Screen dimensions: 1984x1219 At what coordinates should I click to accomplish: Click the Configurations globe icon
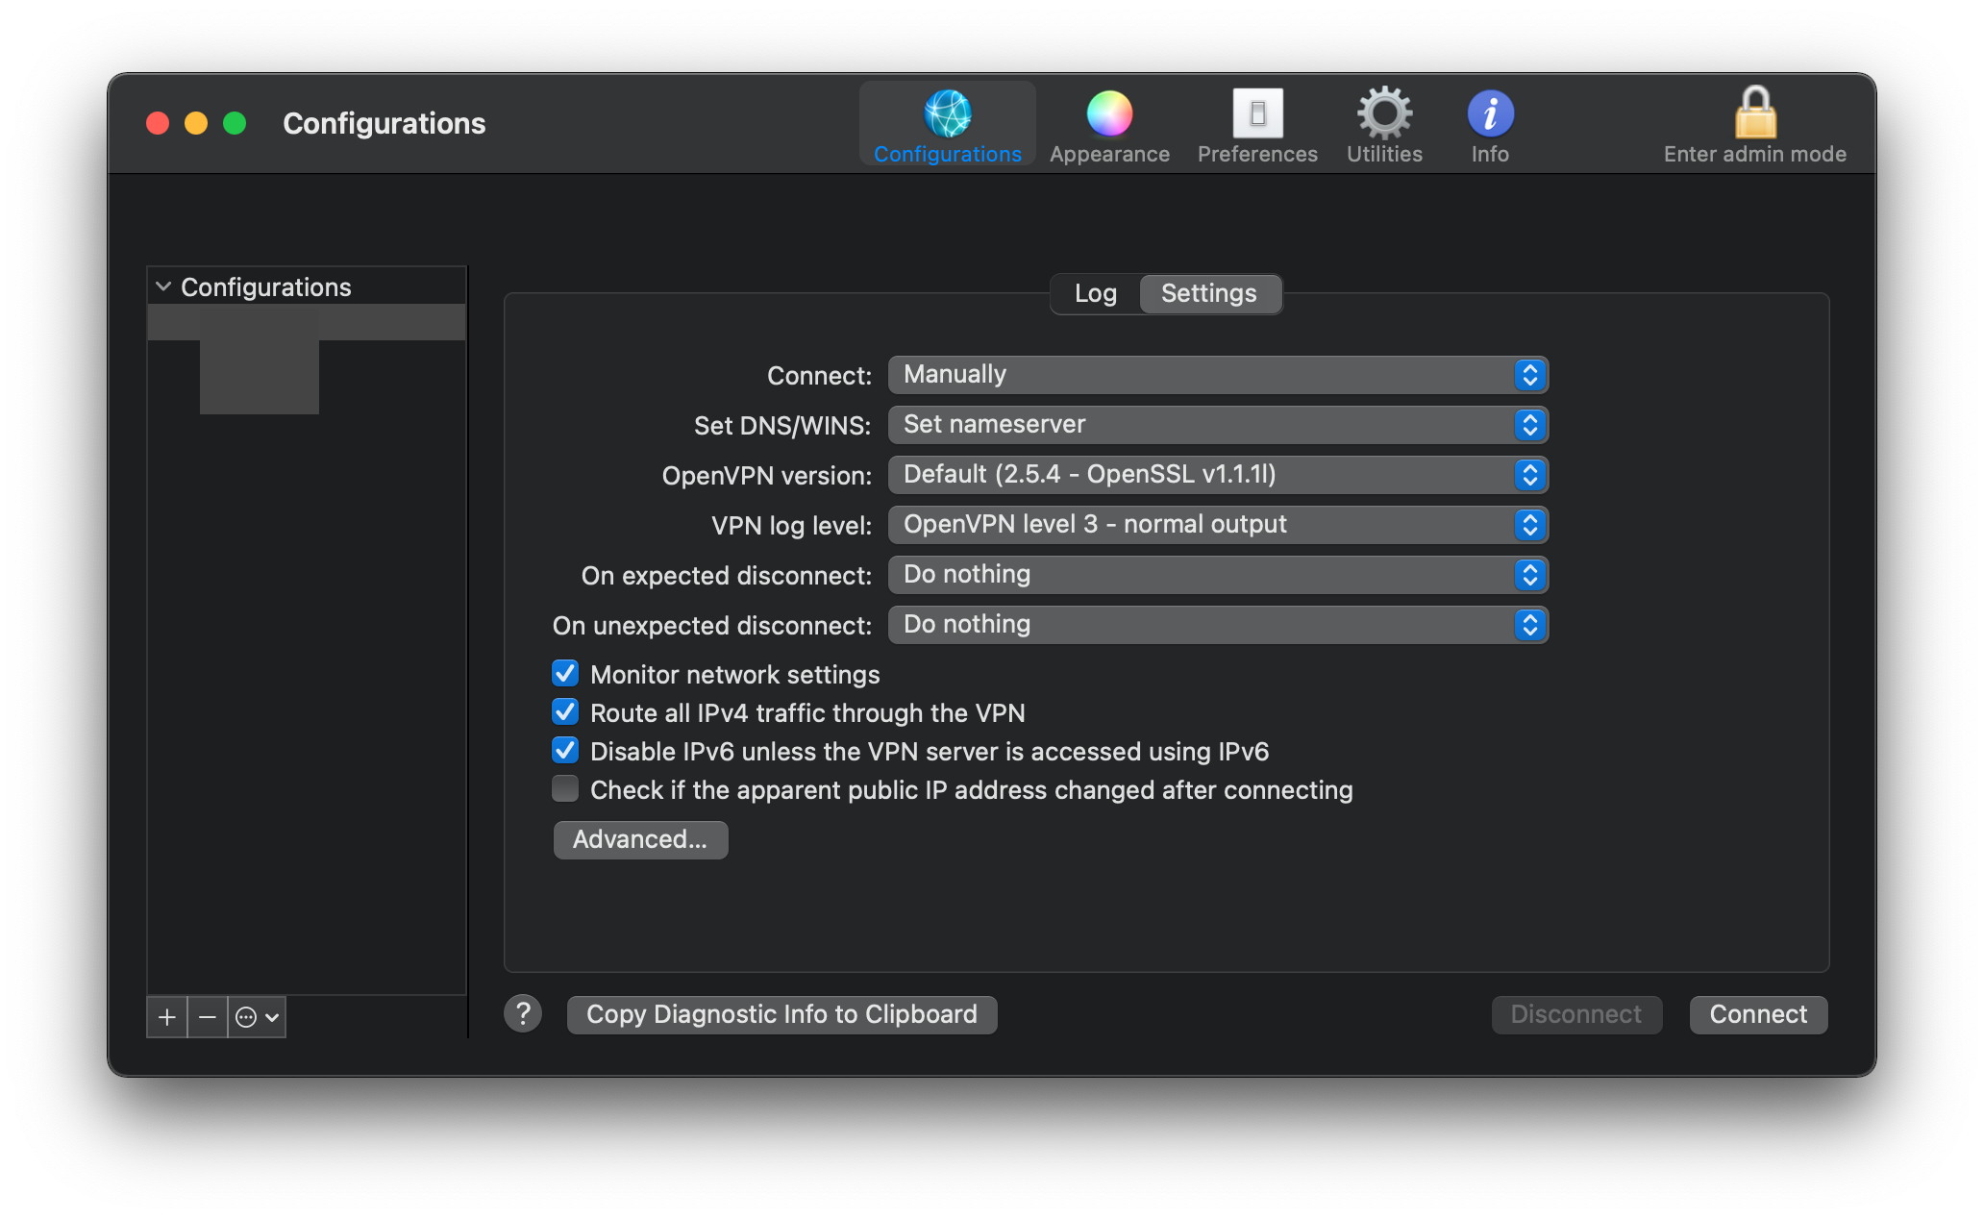coord(947,114)
